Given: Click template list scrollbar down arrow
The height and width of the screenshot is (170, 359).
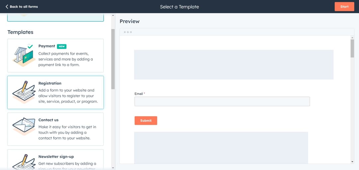Looking at the screenshot, I should [113, 168].
